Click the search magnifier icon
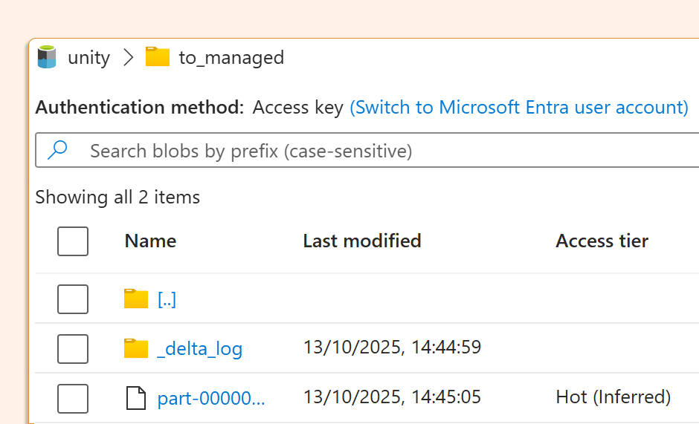The image size is (699, 424). pyautogui.click(x=57, y=151)
